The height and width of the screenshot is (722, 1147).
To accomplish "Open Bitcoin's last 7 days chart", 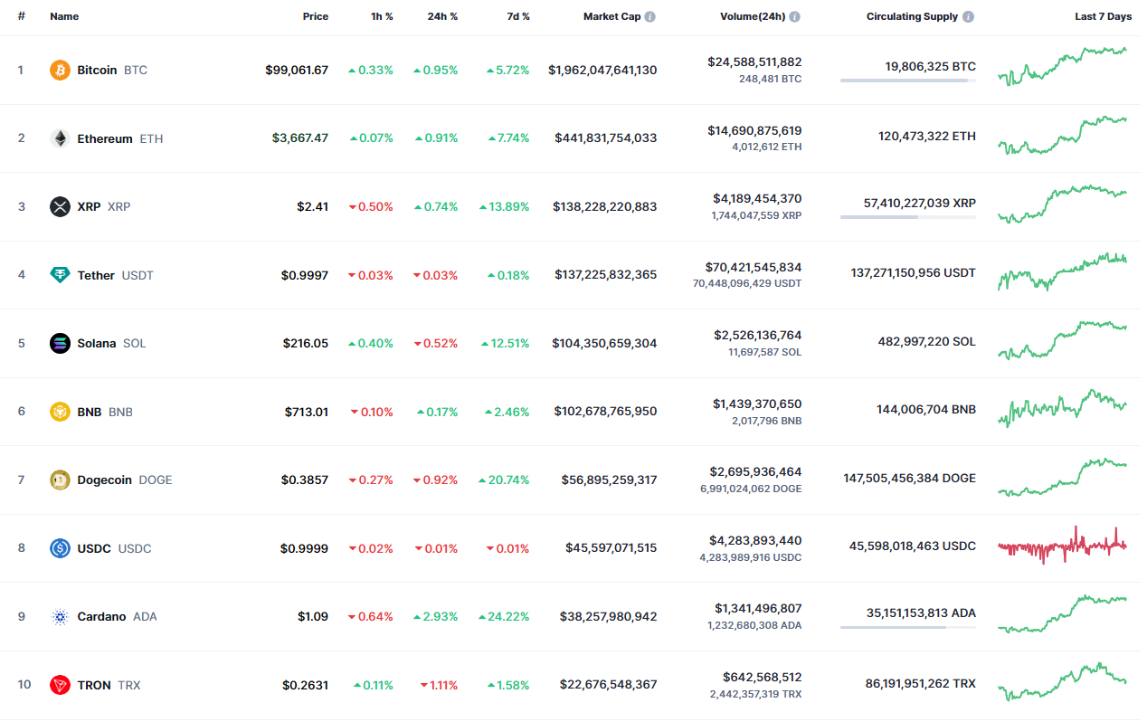I will tap(1062, 67).
